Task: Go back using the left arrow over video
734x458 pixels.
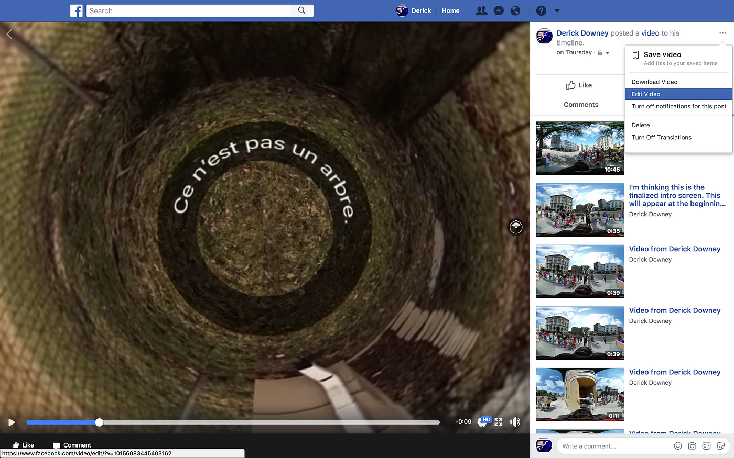Action: 9,34
